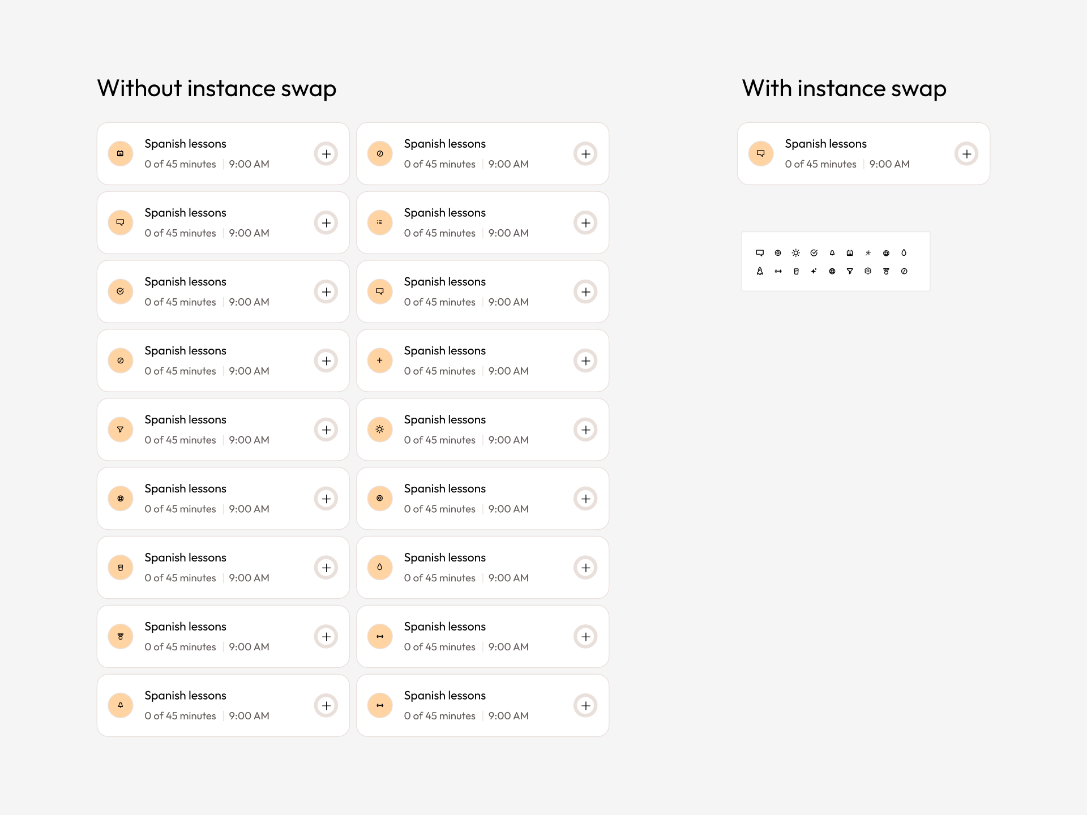Select the globe icon in the swap panel

887,253
